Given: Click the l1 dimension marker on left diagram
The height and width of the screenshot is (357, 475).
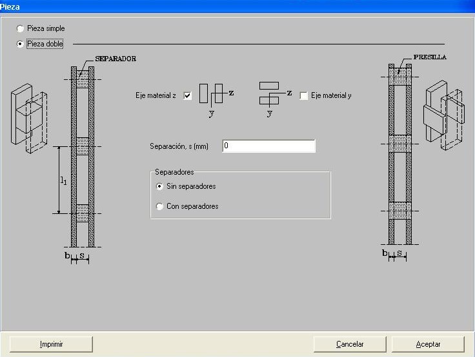Looking at the screenshot, I should pyautogui.click(x=62, y=180).
